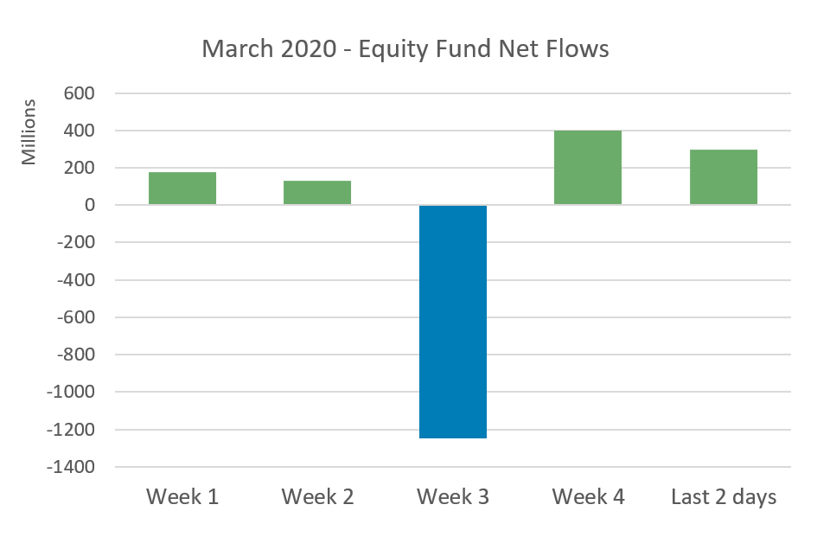Click the 'Week 2' axis label
Viewport: 817px width, 543px height.
coord(317,497)
